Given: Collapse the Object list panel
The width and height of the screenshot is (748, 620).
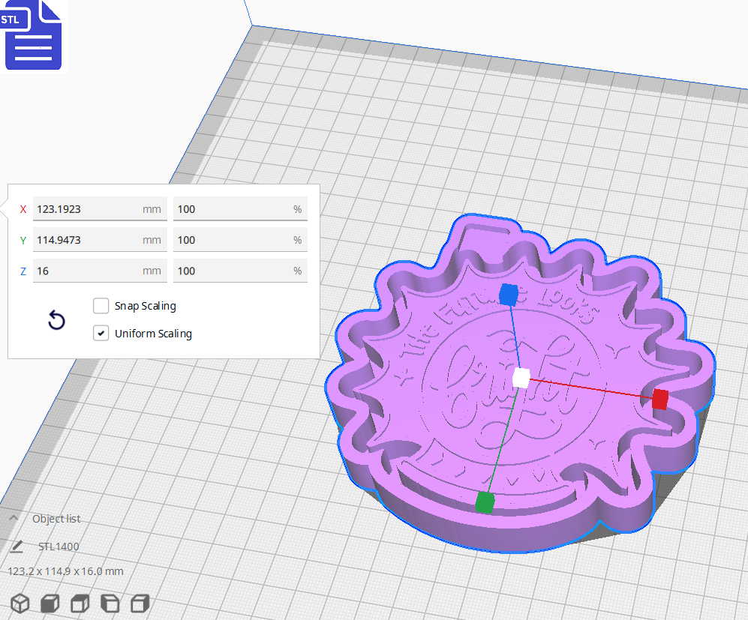Looking at the screenshot, I should (14, 518).
